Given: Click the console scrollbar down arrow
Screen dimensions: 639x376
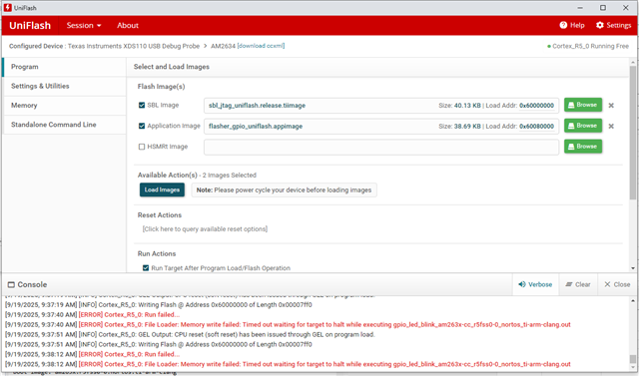Looking at the screenshot, I should [632, 369].
